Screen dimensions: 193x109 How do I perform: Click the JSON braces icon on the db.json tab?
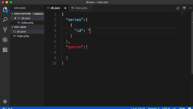point(48,8)
